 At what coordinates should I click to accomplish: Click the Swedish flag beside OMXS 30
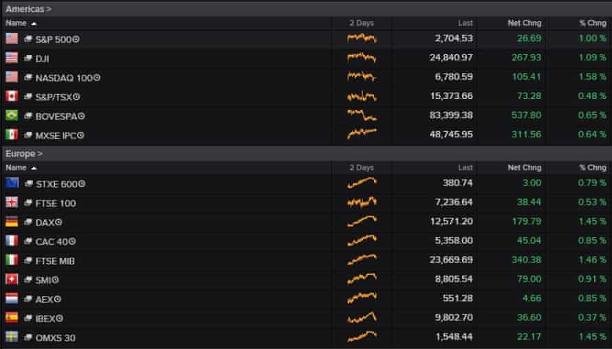(12, 337)
